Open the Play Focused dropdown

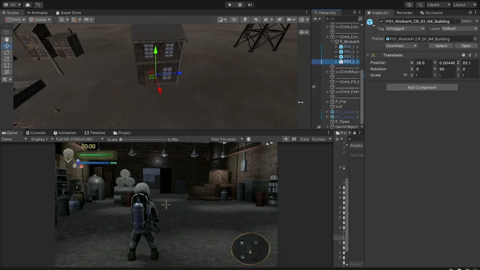click(x=227, y=139)
